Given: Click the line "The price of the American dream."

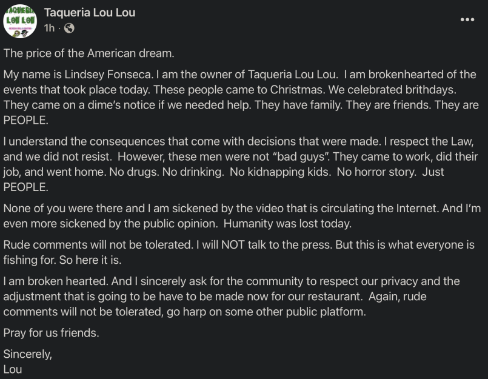Looking at the screenshot, I should 89,53.
